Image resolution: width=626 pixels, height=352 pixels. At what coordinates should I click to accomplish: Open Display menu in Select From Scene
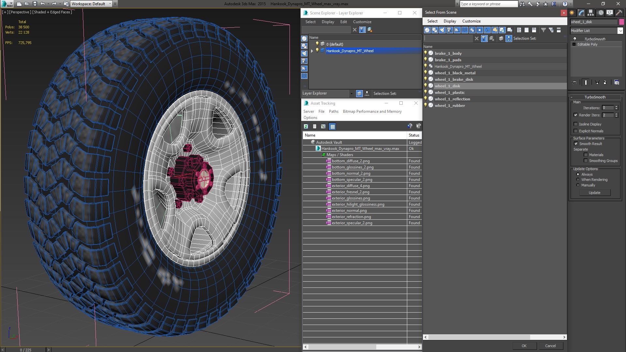point(450,21)
